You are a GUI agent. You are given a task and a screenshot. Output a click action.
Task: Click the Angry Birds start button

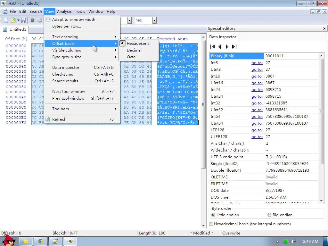point(8,241)
